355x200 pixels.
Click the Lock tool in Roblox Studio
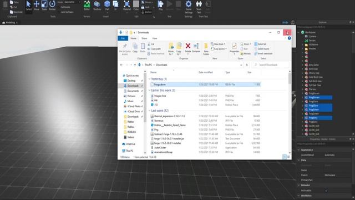coord(146,7)
